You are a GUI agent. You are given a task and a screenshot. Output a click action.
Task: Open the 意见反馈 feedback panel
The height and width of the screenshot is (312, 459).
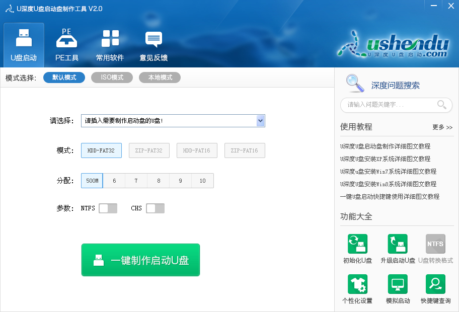coord(153,44)
